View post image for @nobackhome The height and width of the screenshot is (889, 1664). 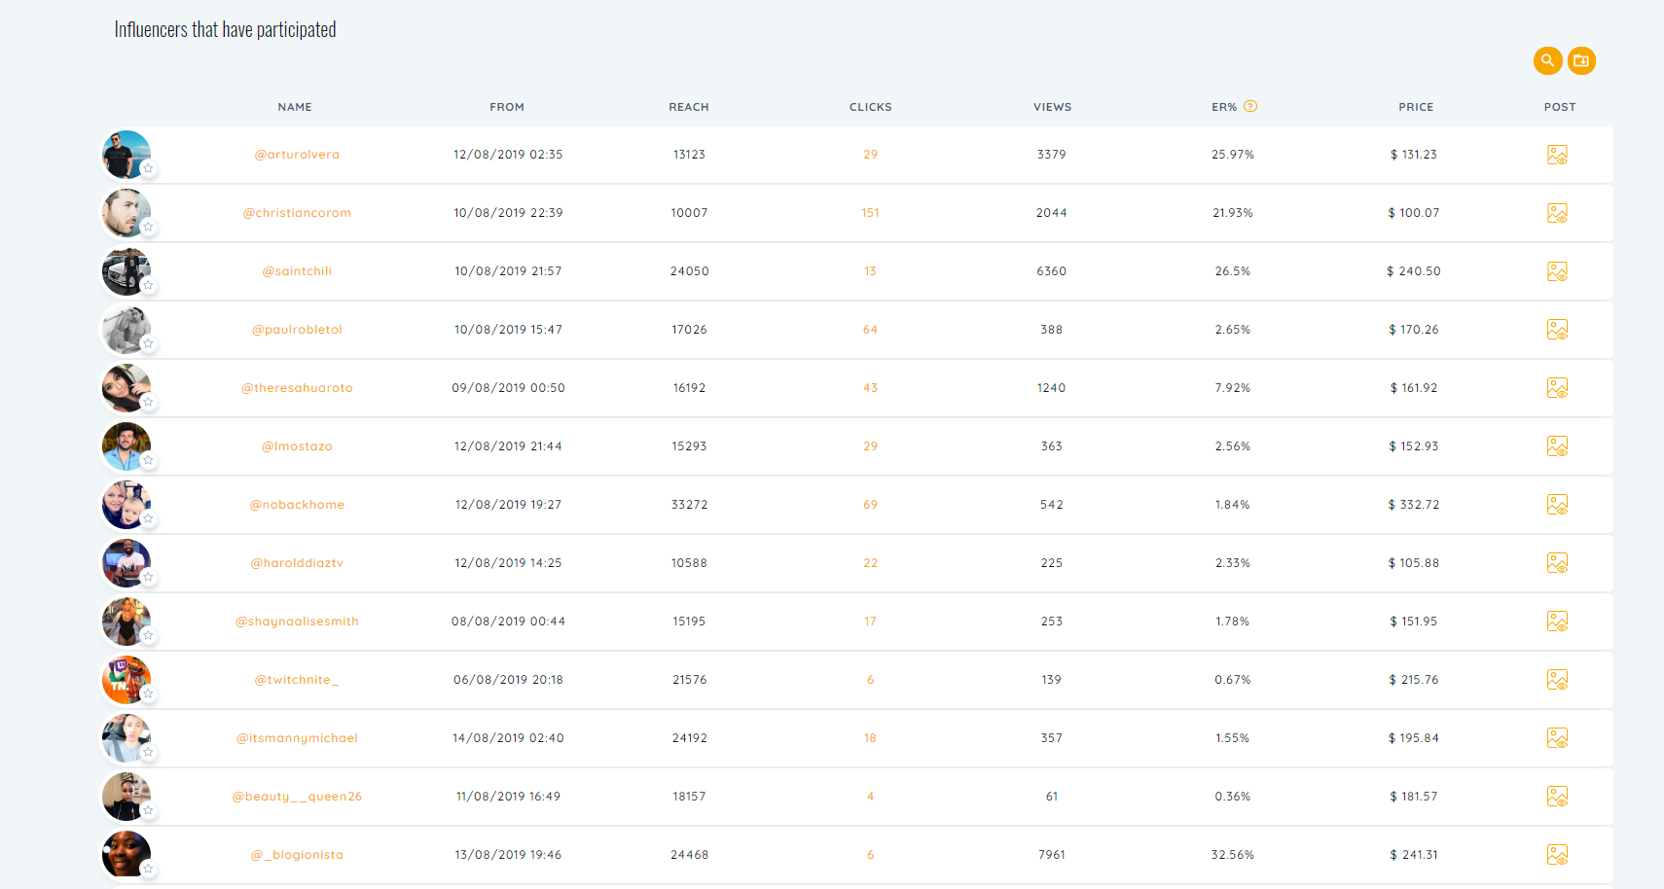(1557, 505)
